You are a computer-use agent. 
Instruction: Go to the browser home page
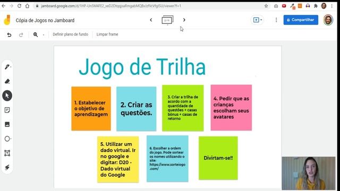27,6
